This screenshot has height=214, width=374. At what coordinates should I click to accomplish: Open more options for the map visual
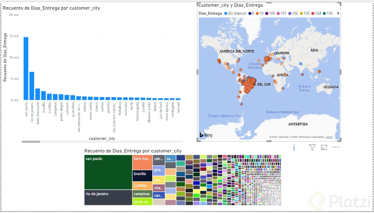click(336, 147)
